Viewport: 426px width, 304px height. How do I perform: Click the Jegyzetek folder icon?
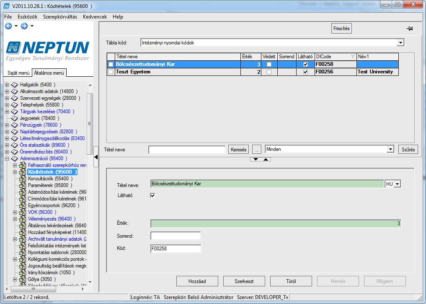click(14, 118)
